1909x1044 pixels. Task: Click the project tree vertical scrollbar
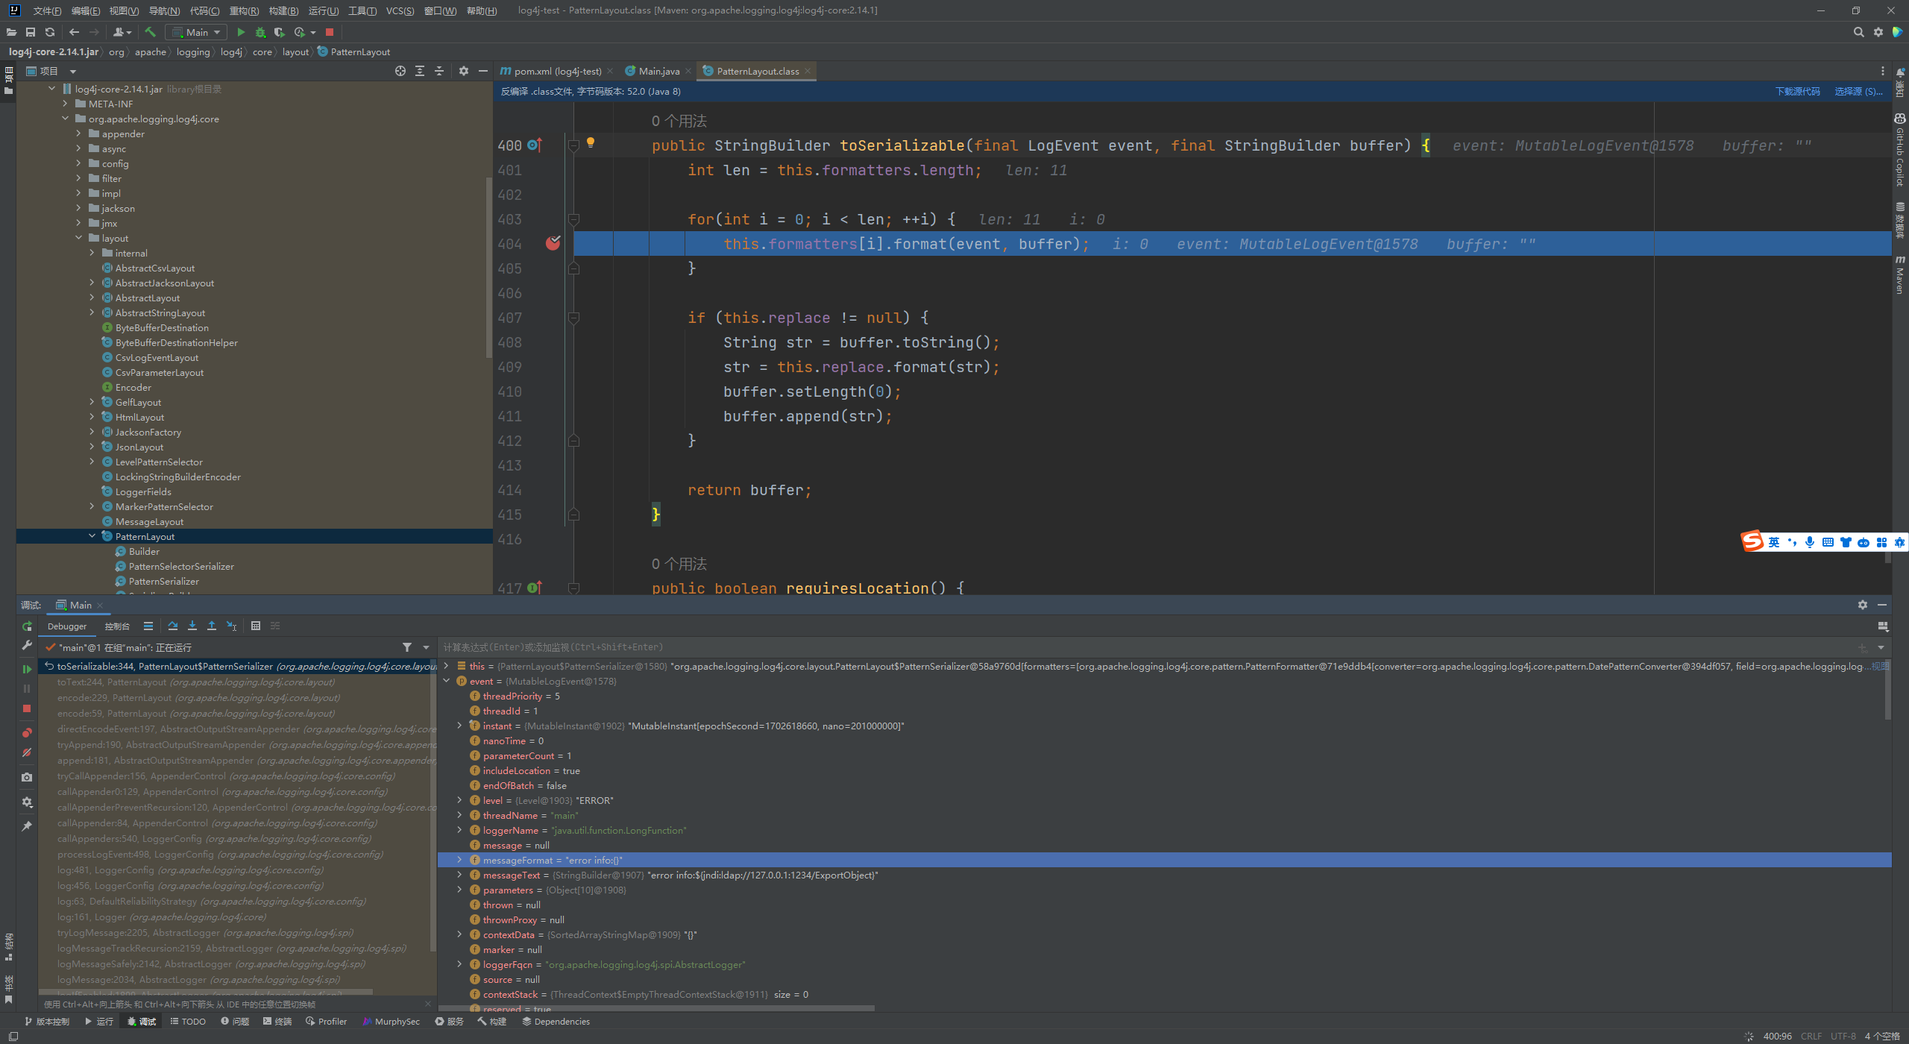click(x=489, y=268)
